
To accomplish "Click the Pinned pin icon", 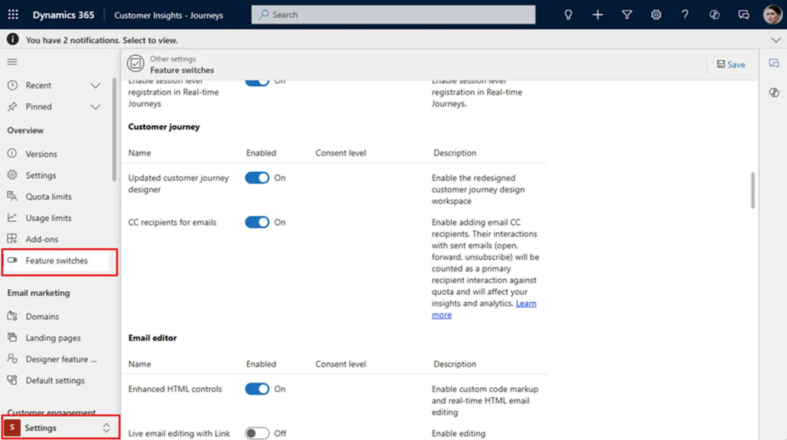I will coord(13,106).
